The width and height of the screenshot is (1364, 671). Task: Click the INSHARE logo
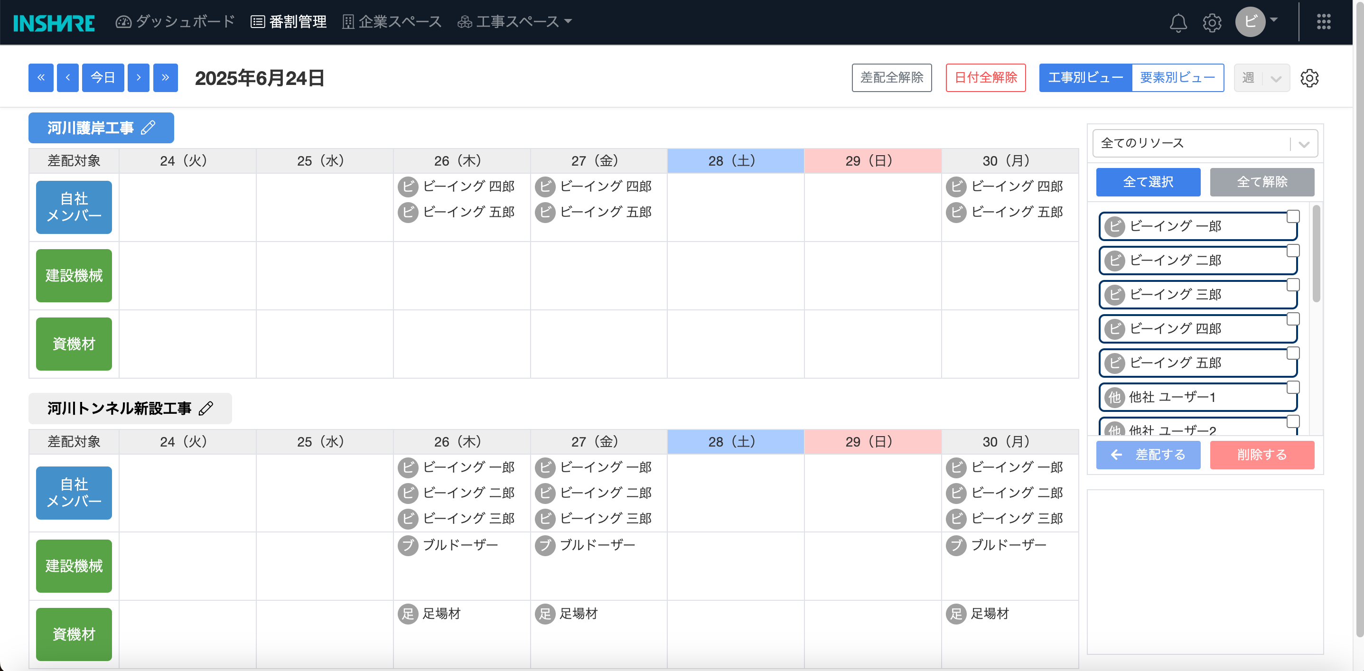pos(54,23)
